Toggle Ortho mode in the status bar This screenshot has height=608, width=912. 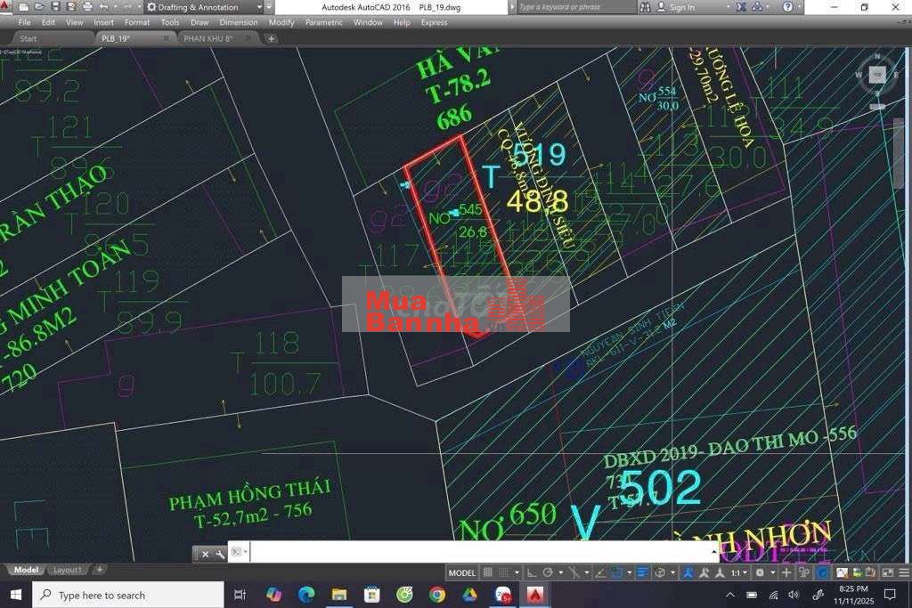click(532, 572)
